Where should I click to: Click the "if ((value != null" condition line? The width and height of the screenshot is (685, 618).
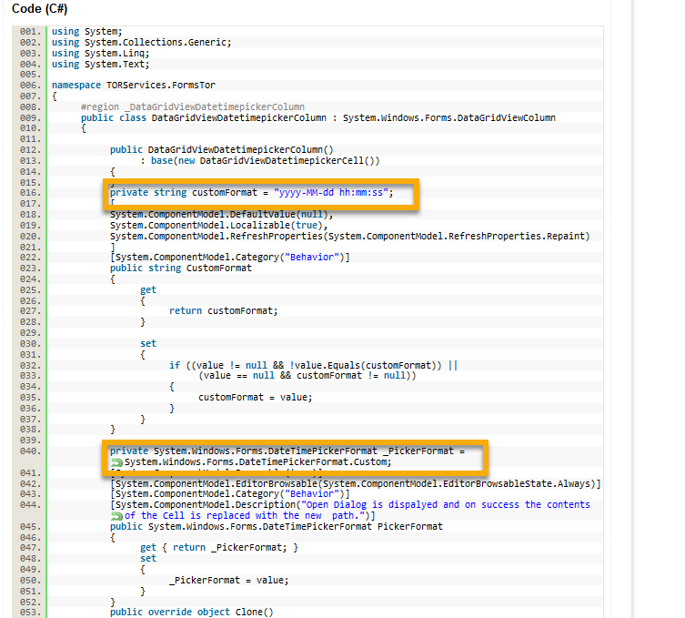pyautogui.click(x=313, y=365)
